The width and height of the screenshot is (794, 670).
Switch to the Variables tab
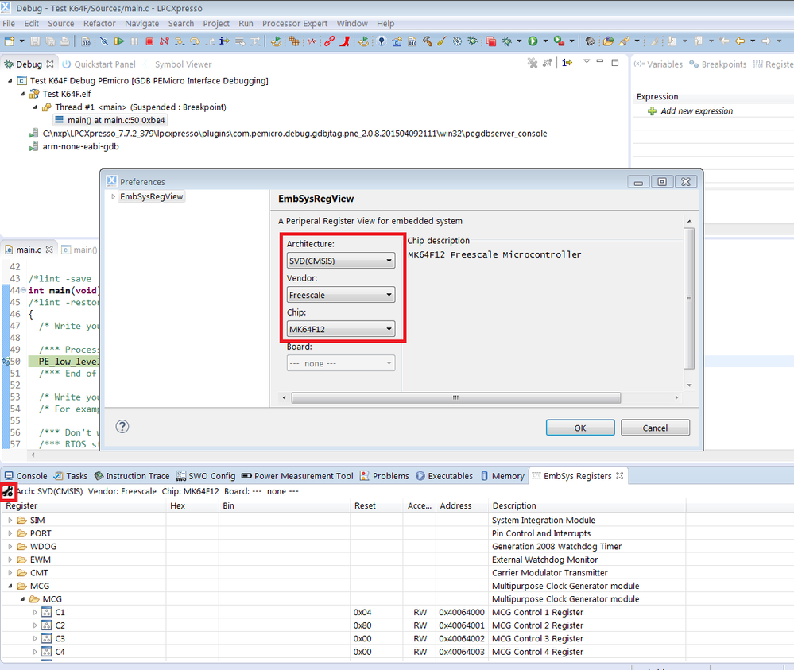pyautogui.click(x=658, y=64)
